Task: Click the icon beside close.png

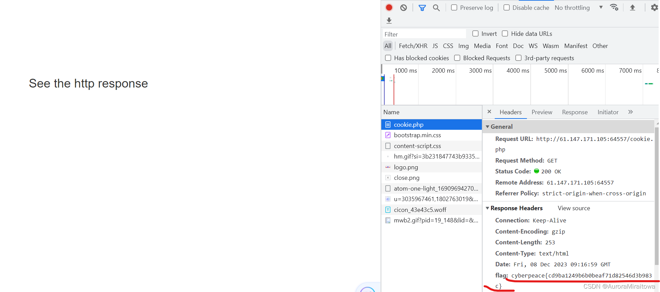Action: [x=388, y=178]
